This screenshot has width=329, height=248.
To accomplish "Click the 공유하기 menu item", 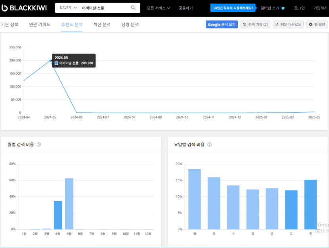I will pos(186,8).
